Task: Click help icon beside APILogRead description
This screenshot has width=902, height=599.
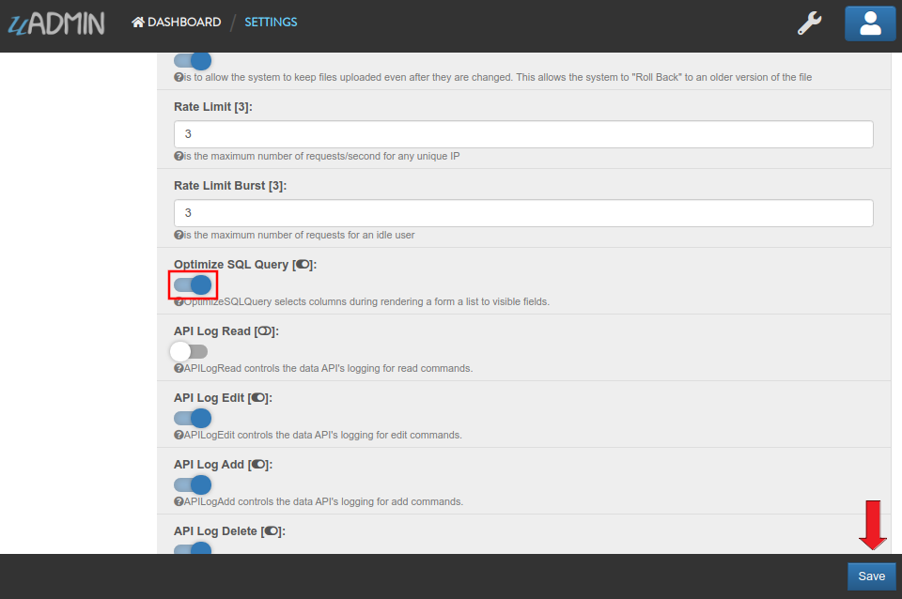Action: pos(179,368)
